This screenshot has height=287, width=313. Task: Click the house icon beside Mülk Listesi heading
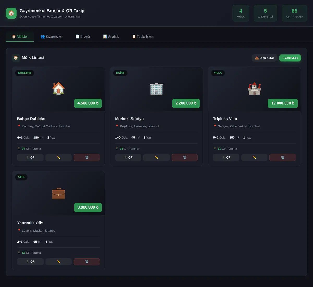tap(16, 58)
